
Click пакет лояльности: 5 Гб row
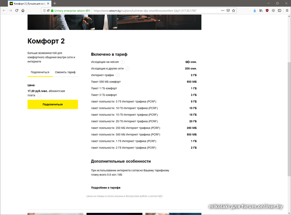(x=144, y=101)
